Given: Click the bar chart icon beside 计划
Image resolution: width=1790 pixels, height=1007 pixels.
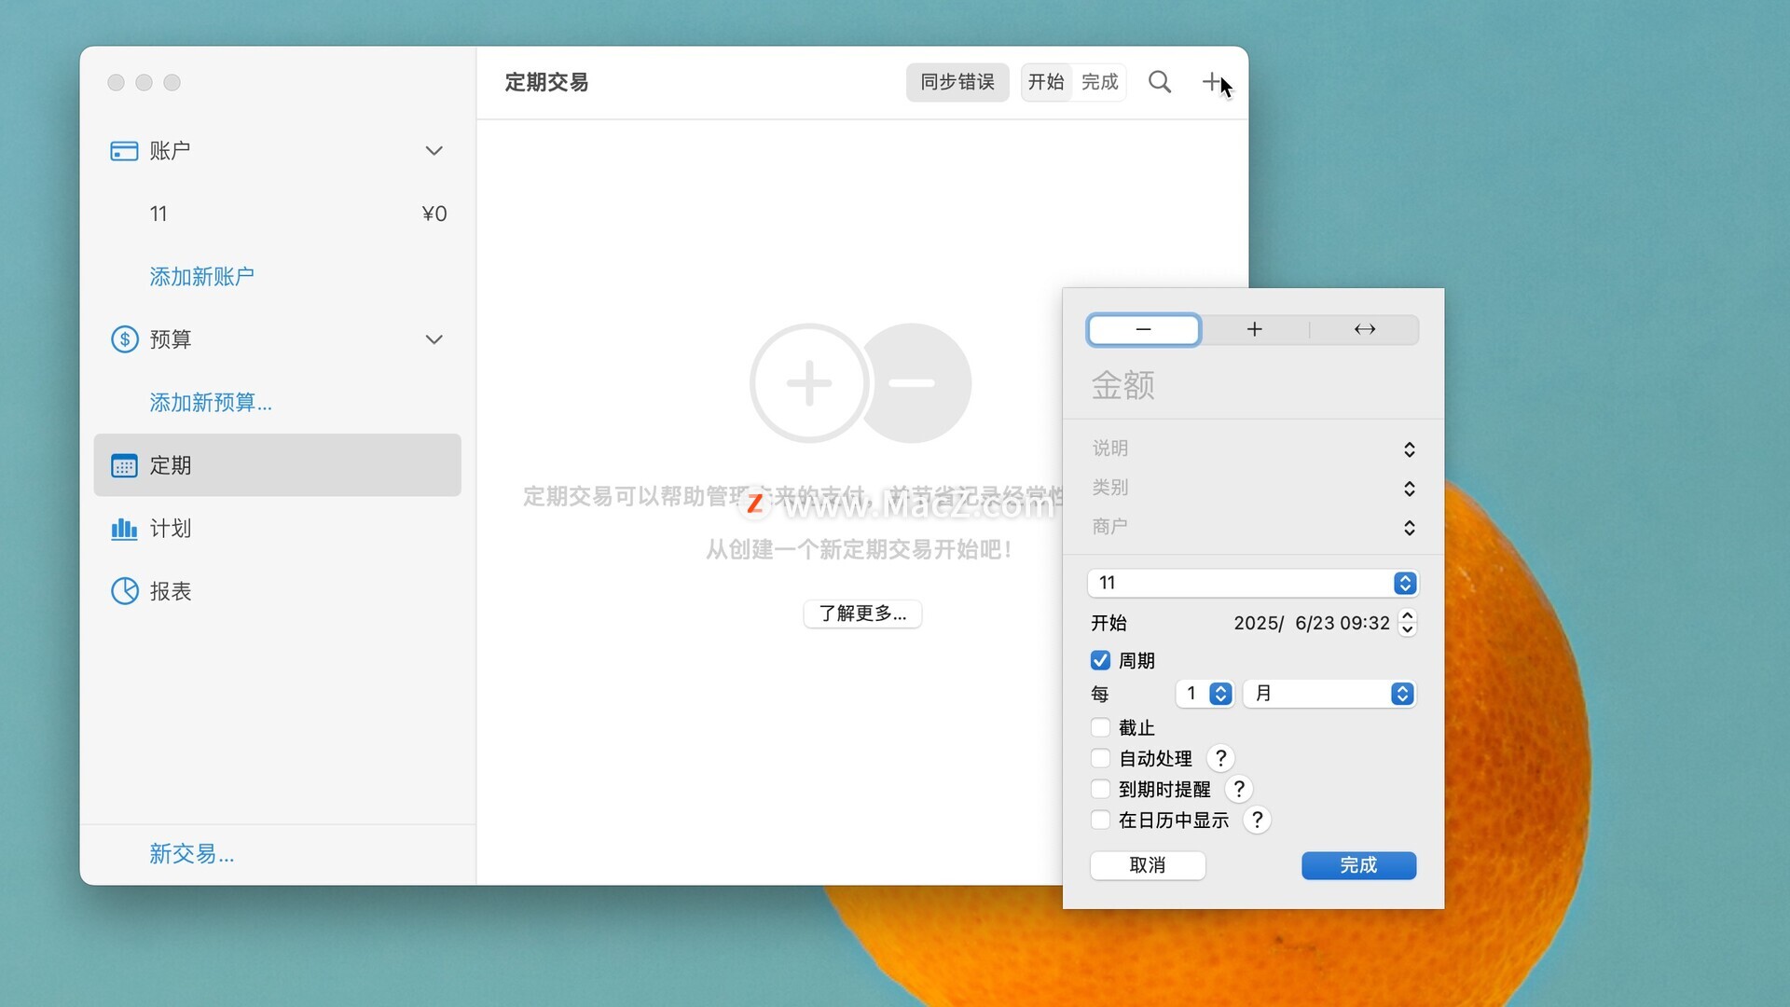Looking at the screenshot, I should coord(124,529).
